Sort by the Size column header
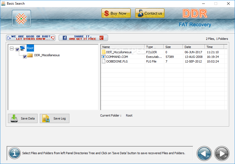This screenshot has width=235, height=164. tap(173, 47)
